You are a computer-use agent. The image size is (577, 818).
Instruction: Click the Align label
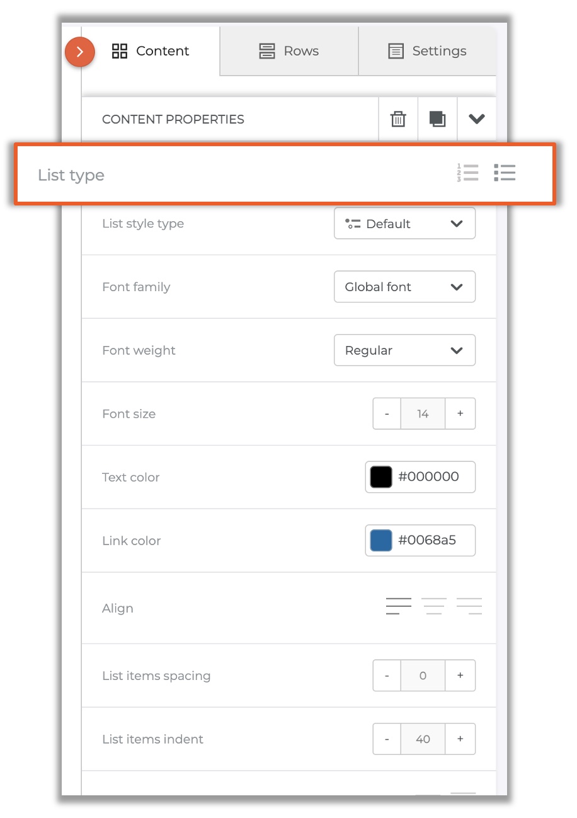pyautogui.click(x=118, y=609)
